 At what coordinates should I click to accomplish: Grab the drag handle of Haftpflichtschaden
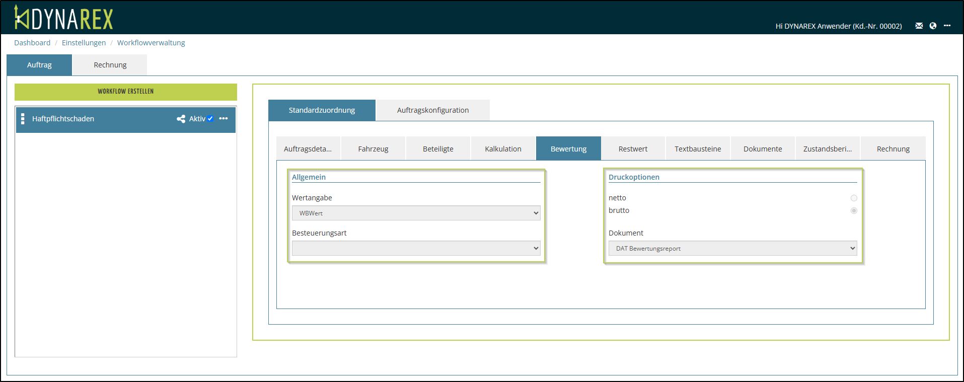(x=23, y=119)
